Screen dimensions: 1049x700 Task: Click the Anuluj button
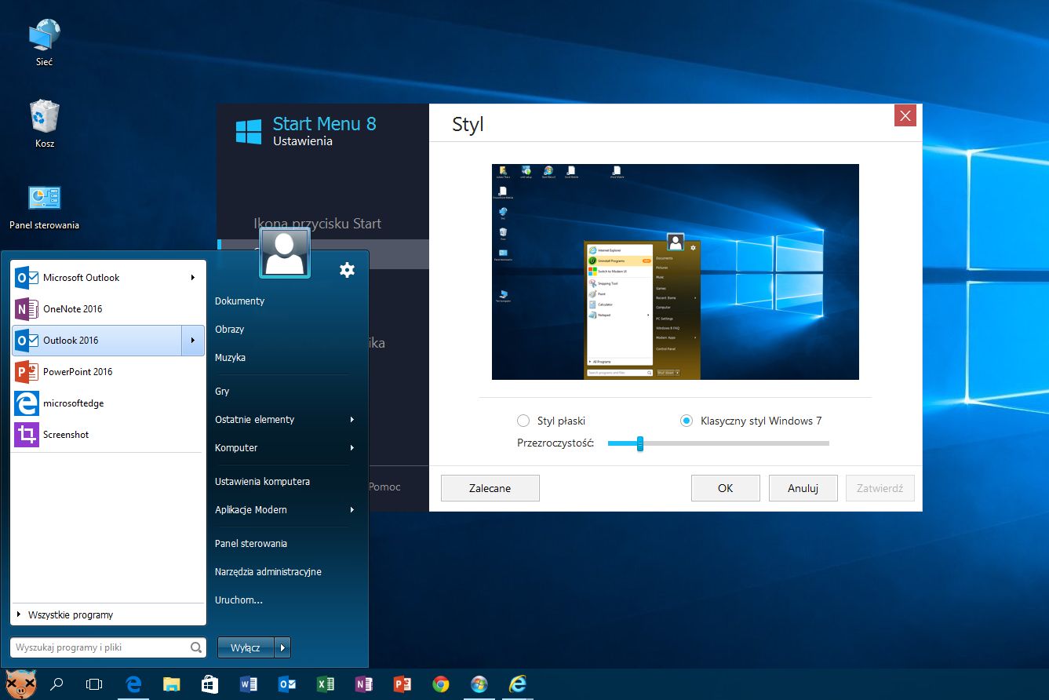803,488
